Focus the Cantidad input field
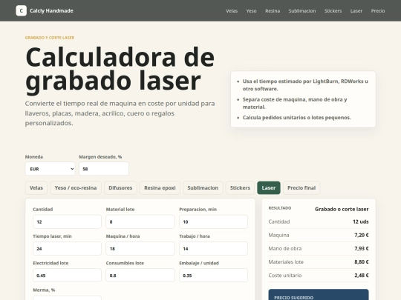The image size is (401, 300). click(67, 221)
